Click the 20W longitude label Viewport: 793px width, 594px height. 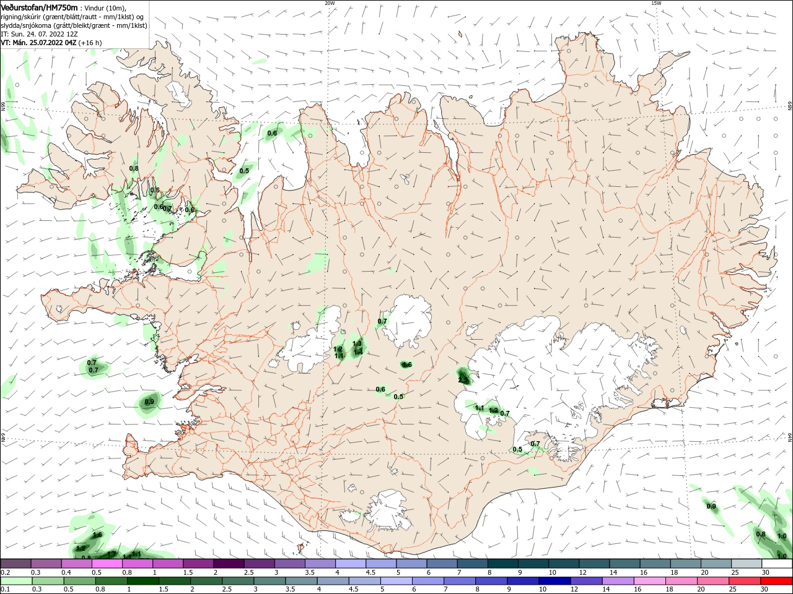coord(330,3)
